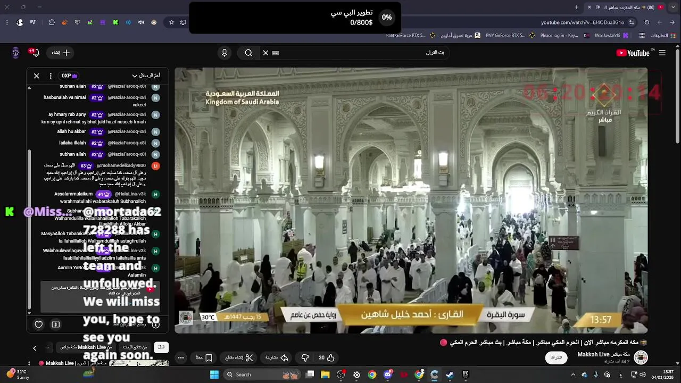Image resolution: width=681 pixels, height=383 pixels.
Task: Subscribe to Makkah Live channel
Action: 556,357
